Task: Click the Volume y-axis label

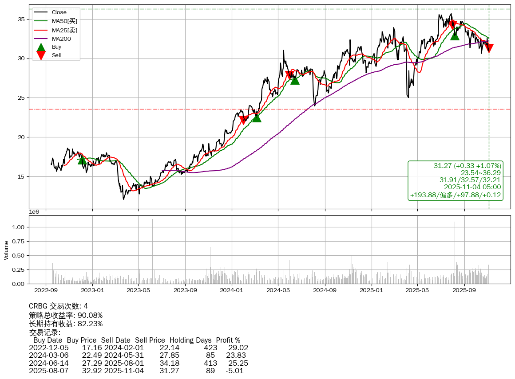Action: (x=6, y=250)
